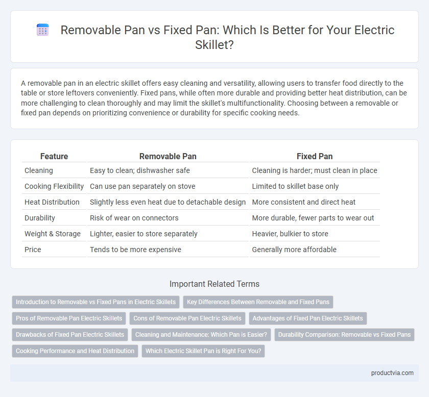Click the Important Related Terms heading
This screenshot has height=397, width=429.
click(x=214, y=284)
